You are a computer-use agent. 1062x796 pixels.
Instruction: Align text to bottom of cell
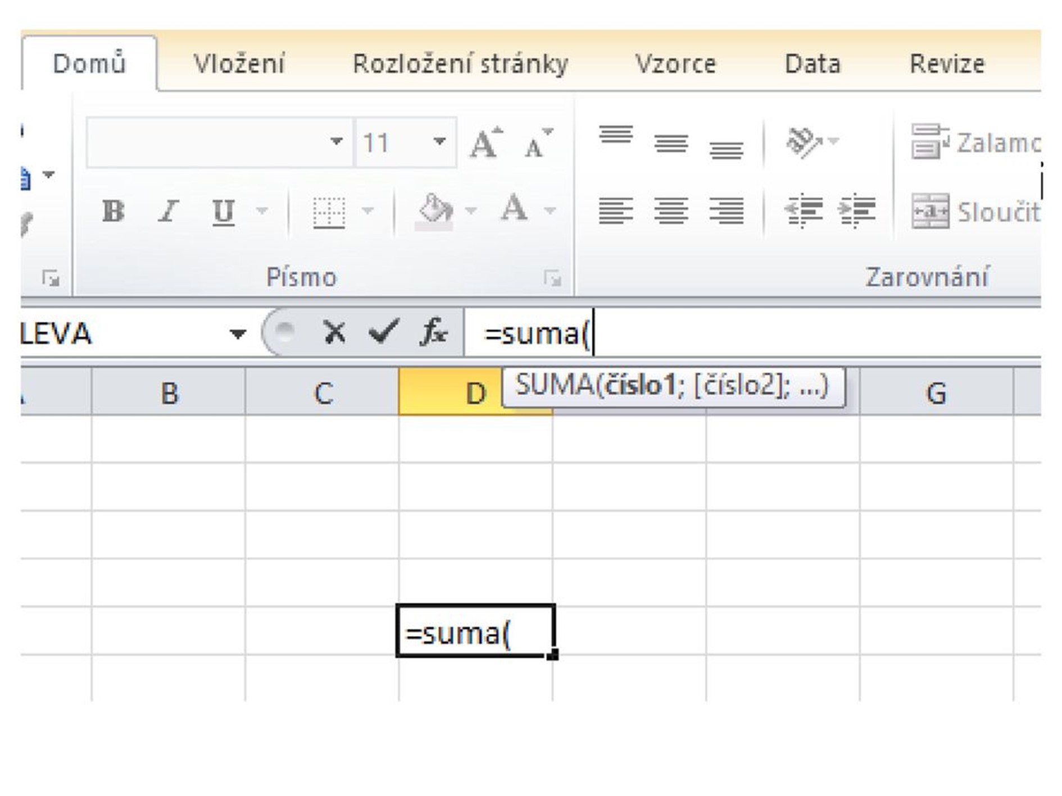726,149
